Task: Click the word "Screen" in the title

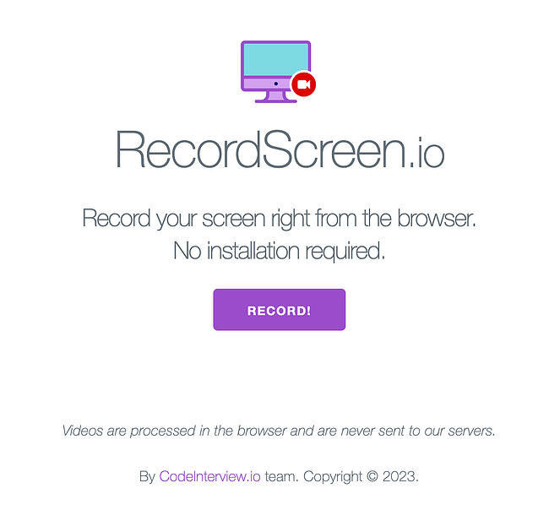Action: [334, 149]
